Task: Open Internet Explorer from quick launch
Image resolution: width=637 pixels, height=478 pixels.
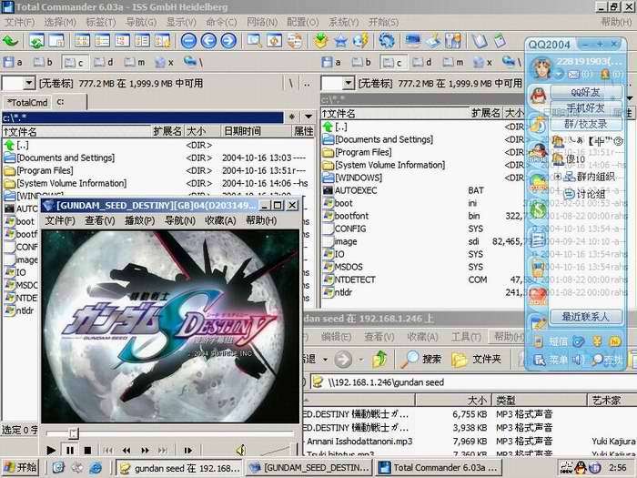Action: pos(96,468)
